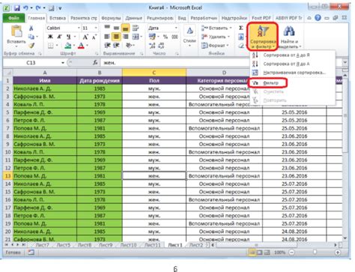
Task: Toggle wrap text button
Action: pyautogui.click(x=136, y=28)
